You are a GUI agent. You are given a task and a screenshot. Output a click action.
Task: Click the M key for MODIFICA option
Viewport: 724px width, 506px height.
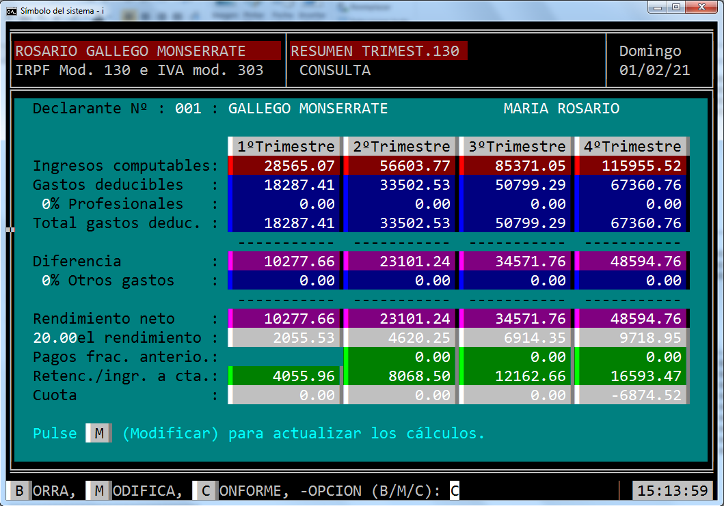[99, 490]
